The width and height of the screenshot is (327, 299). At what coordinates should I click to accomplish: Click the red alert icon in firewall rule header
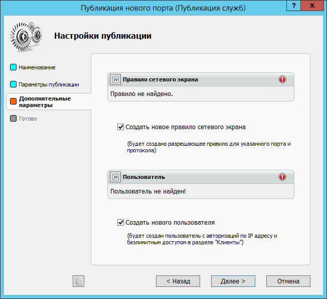[x=282, y=79]
